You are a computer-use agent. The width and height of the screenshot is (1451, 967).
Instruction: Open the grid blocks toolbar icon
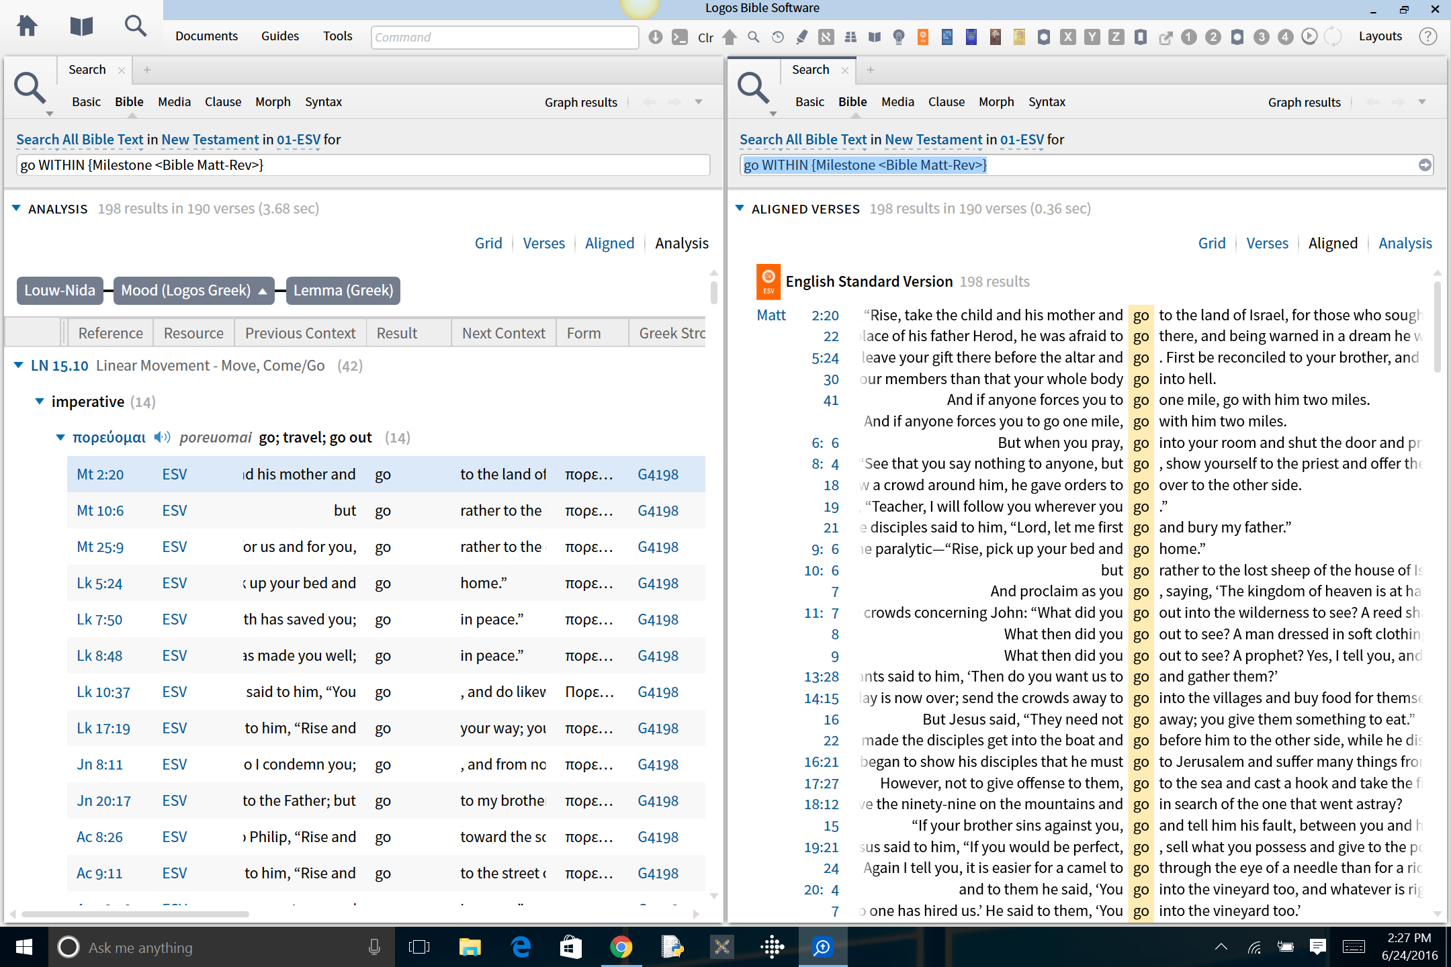click(850, 37)
